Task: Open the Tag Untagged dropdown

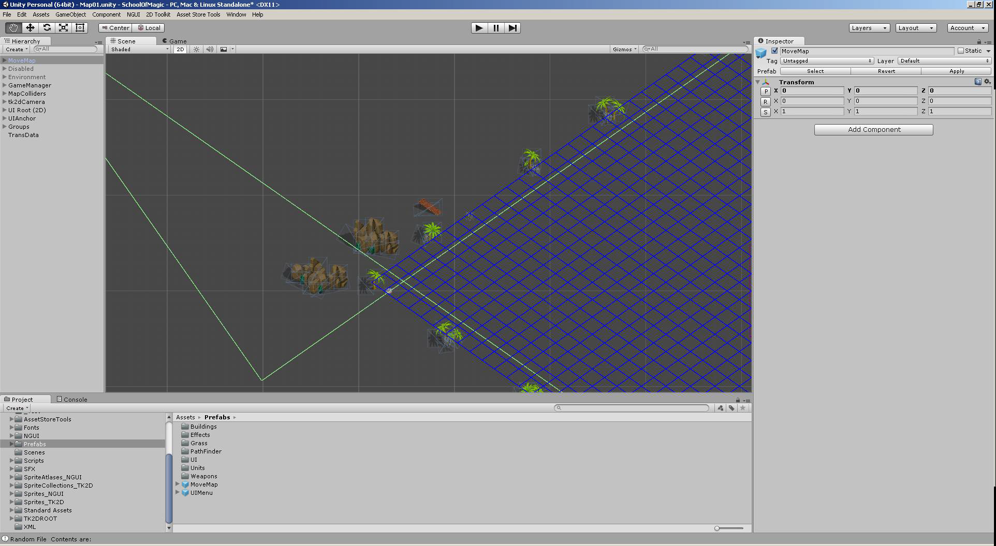Action: [827, 61]
